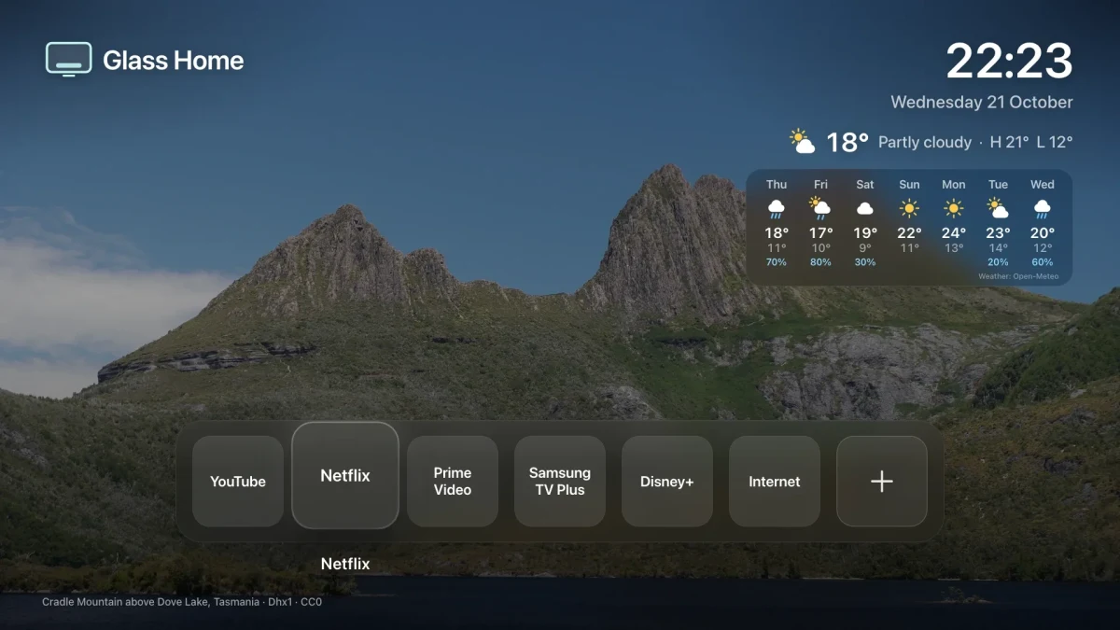The height and width of the screenshot is (630, 1120).
Task: Click Sunday's high temperature 22°
Action: click(910, 233)
